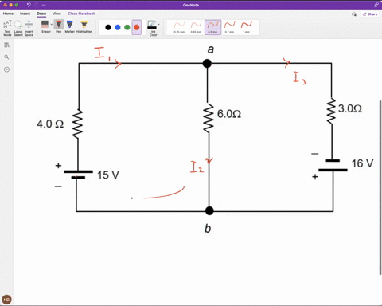Open the HD account avatar
Viewport: 382px width, 306px height.
[6, 300]
